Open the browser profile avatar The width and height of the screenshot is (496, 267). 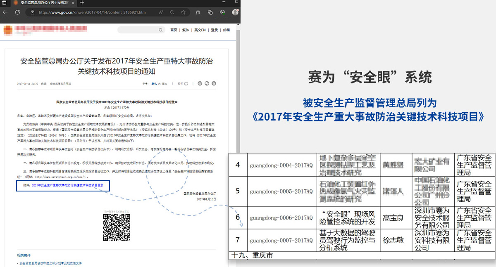tap(235, 12)
